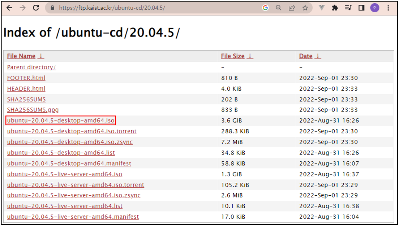Reload the current page
Screen dimensions: 399x226
tap(36, 8)
